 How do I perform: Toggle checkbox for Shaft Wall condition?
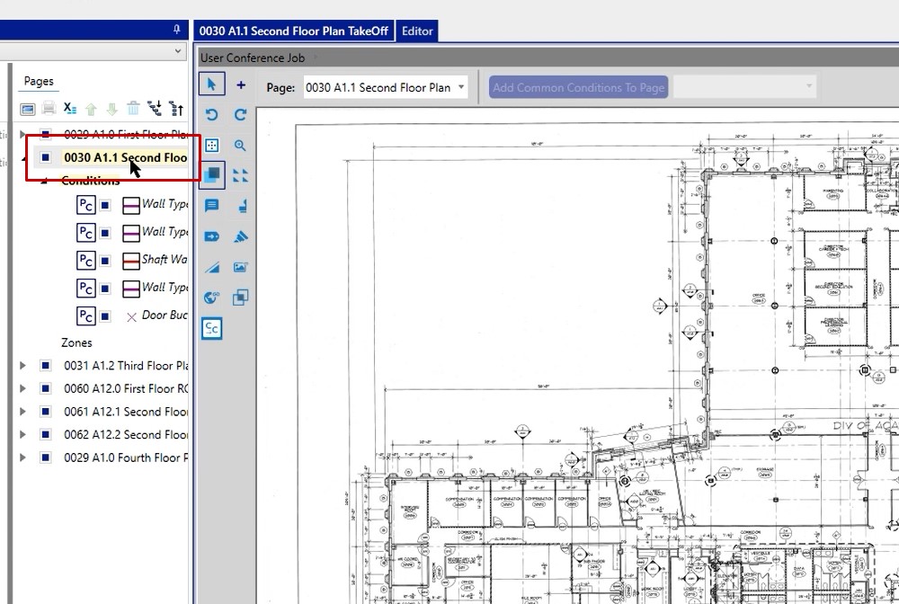tap(105, 261)
